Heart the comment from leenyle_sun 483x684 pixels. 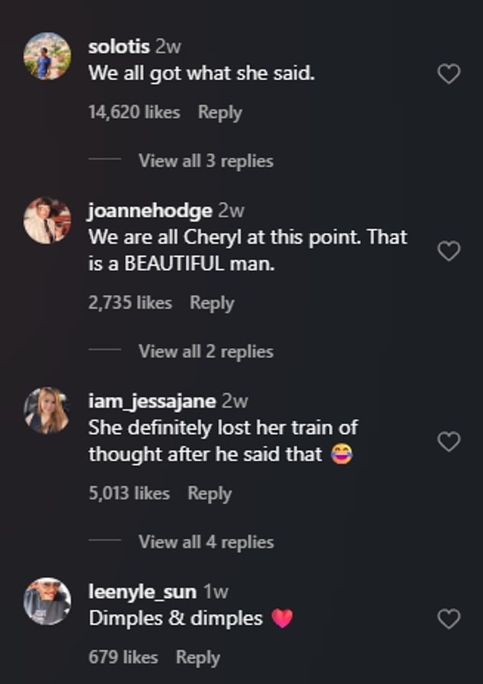tap(449, 619)
